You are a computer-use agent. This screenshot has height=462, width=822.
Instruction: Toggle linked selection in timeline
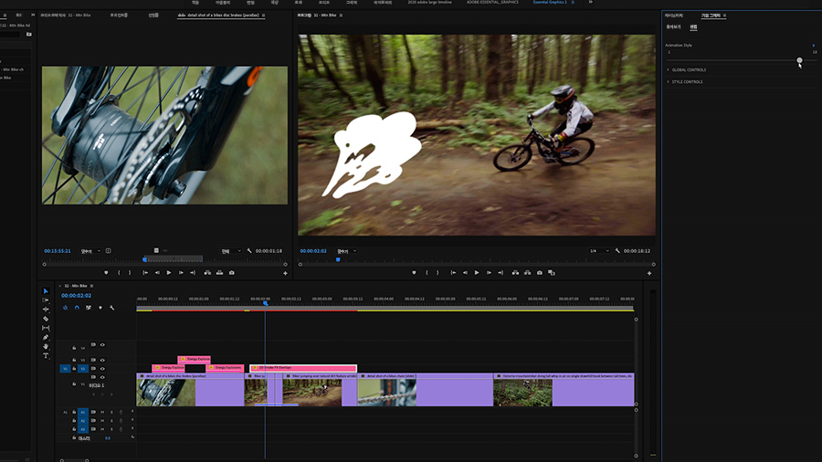coord(88,308)
